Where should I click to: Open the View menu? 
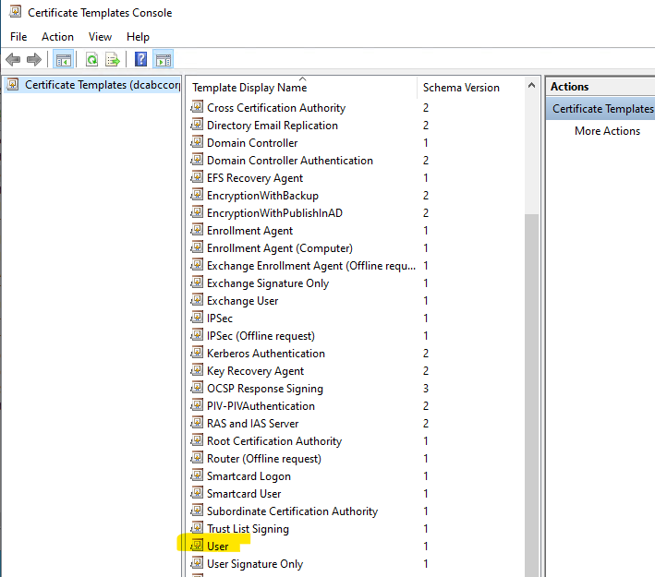coord(100,37)
